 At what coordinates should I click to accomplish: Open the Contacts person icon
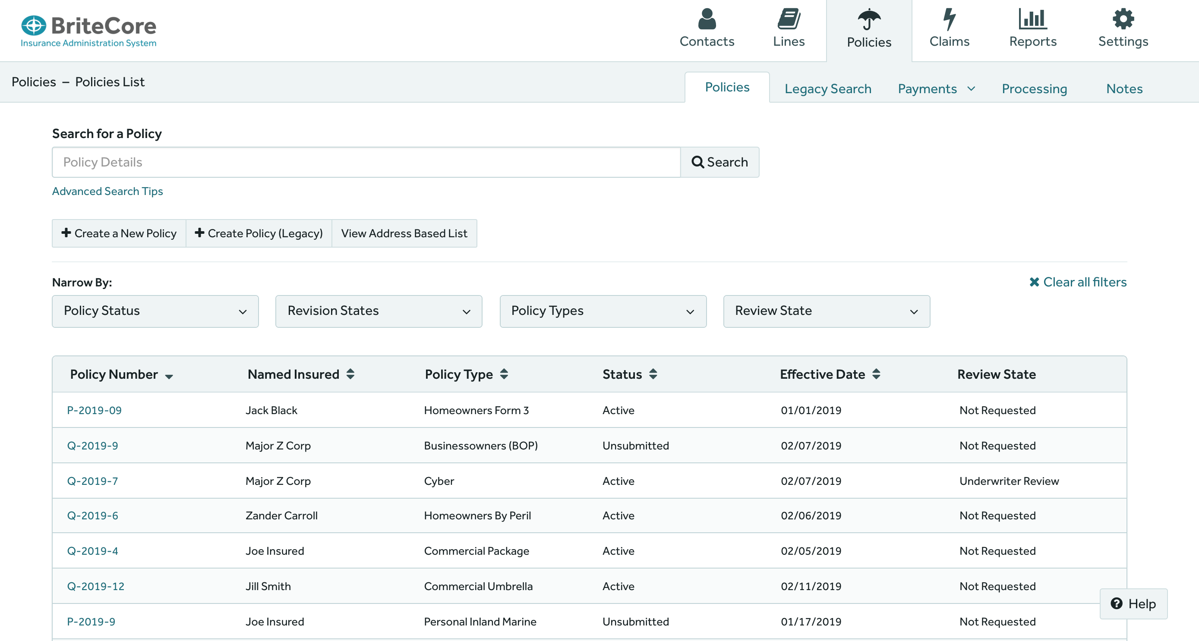pos(707,19)
